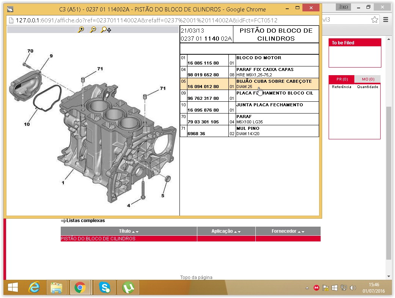Select BLOCO DO MOTOR part row
The image size is (395, 298).
[x=249, y=60]
